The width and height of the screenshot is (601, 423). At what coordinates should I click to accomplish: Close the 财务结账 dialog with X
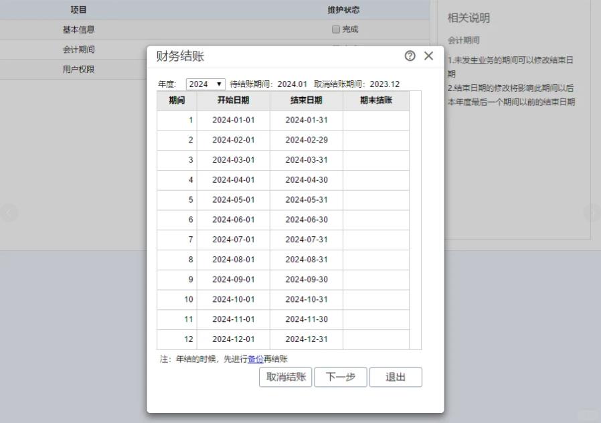[x=429, y=56]
